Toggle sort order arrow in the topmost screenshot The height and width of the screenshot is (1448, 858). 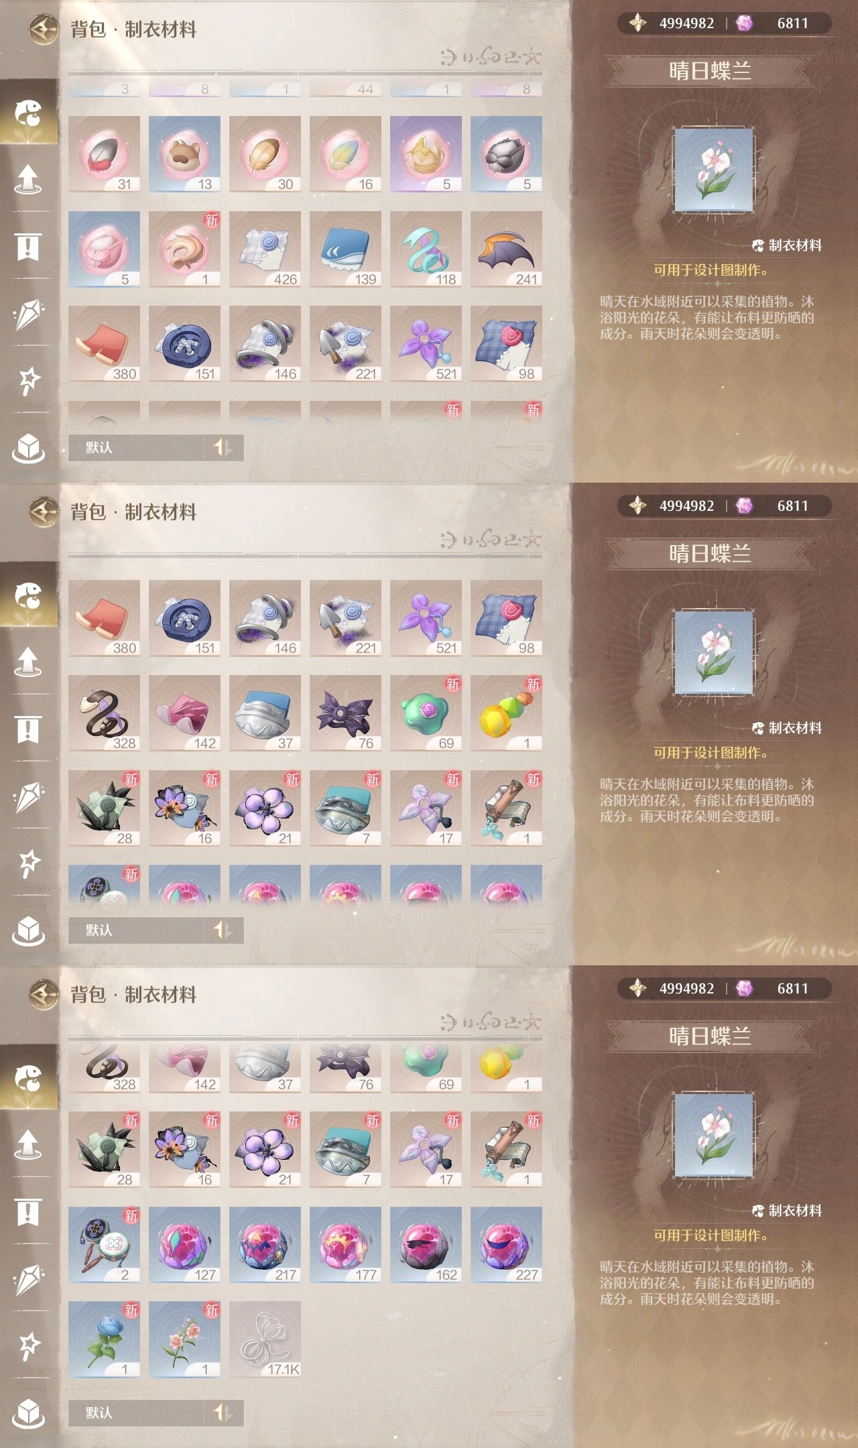tap(223, 447)
